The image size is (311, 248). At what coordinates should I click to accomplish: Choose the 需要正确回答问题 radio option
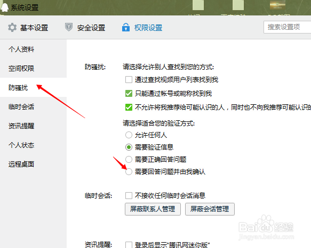click(129, 159)
